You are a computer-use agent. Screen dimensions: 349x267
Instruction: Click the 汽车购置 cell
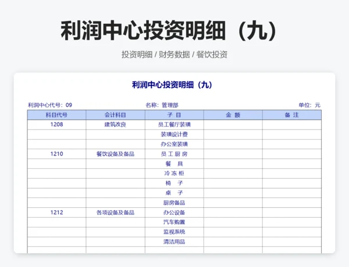tap(174, 222)
